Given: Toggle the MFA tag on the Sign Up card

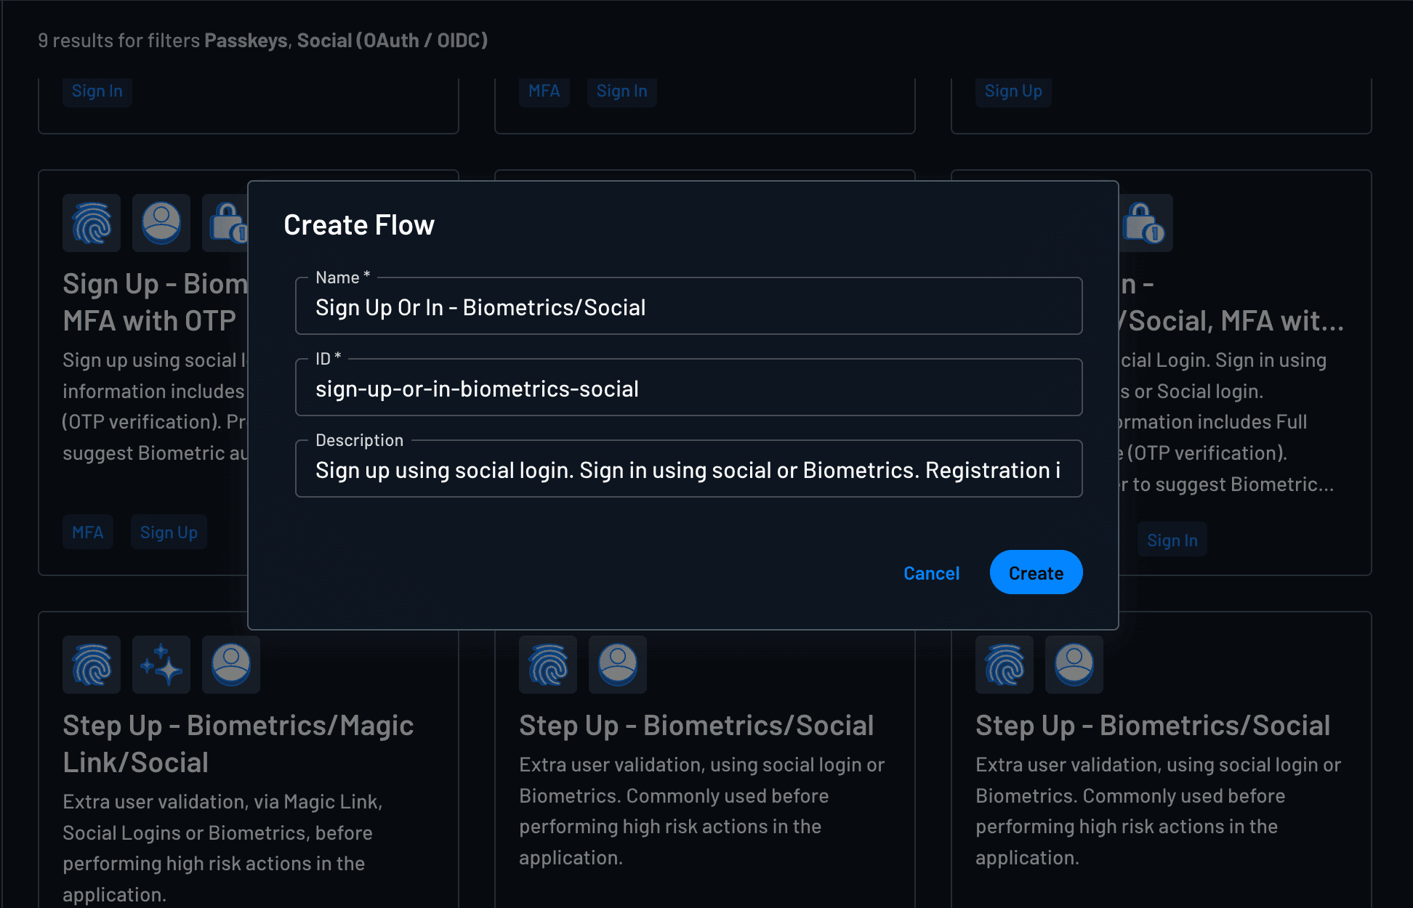Looking at the screenshot, I should [88, 532].
